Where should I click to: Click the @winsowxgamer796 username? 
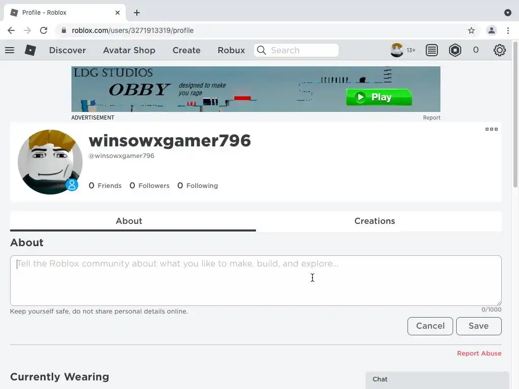pyautogui.click(x=121, y=156)
